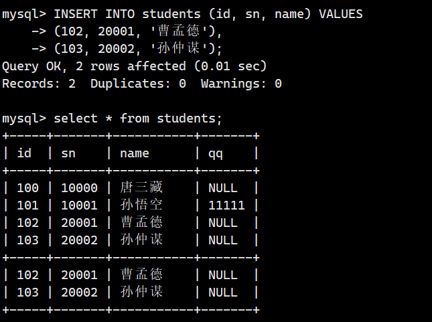
Task: Click the sn cell '10001'
Action: click(x=79, y=206)
